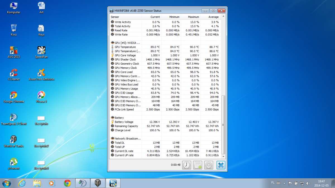Select the µTorrent desktop shortcut
The height and width of the screenshot is (188, 335).
coord(14,164)
